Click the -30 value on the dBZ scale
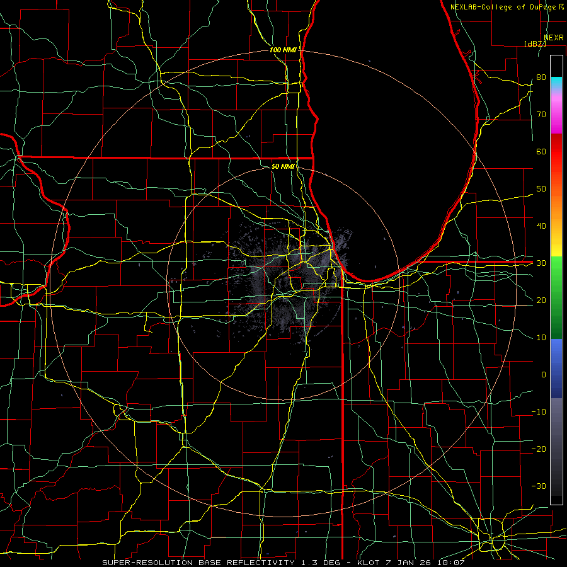Viewport: 567px width, 567px height. [539, 486]
